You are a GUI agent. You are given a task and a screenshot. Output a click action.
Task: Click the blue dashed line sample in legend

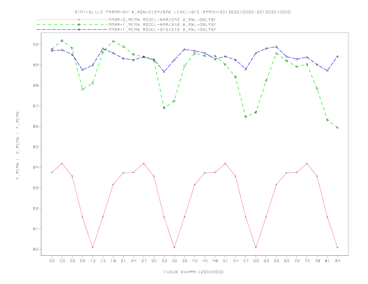(x=72, y=30)
